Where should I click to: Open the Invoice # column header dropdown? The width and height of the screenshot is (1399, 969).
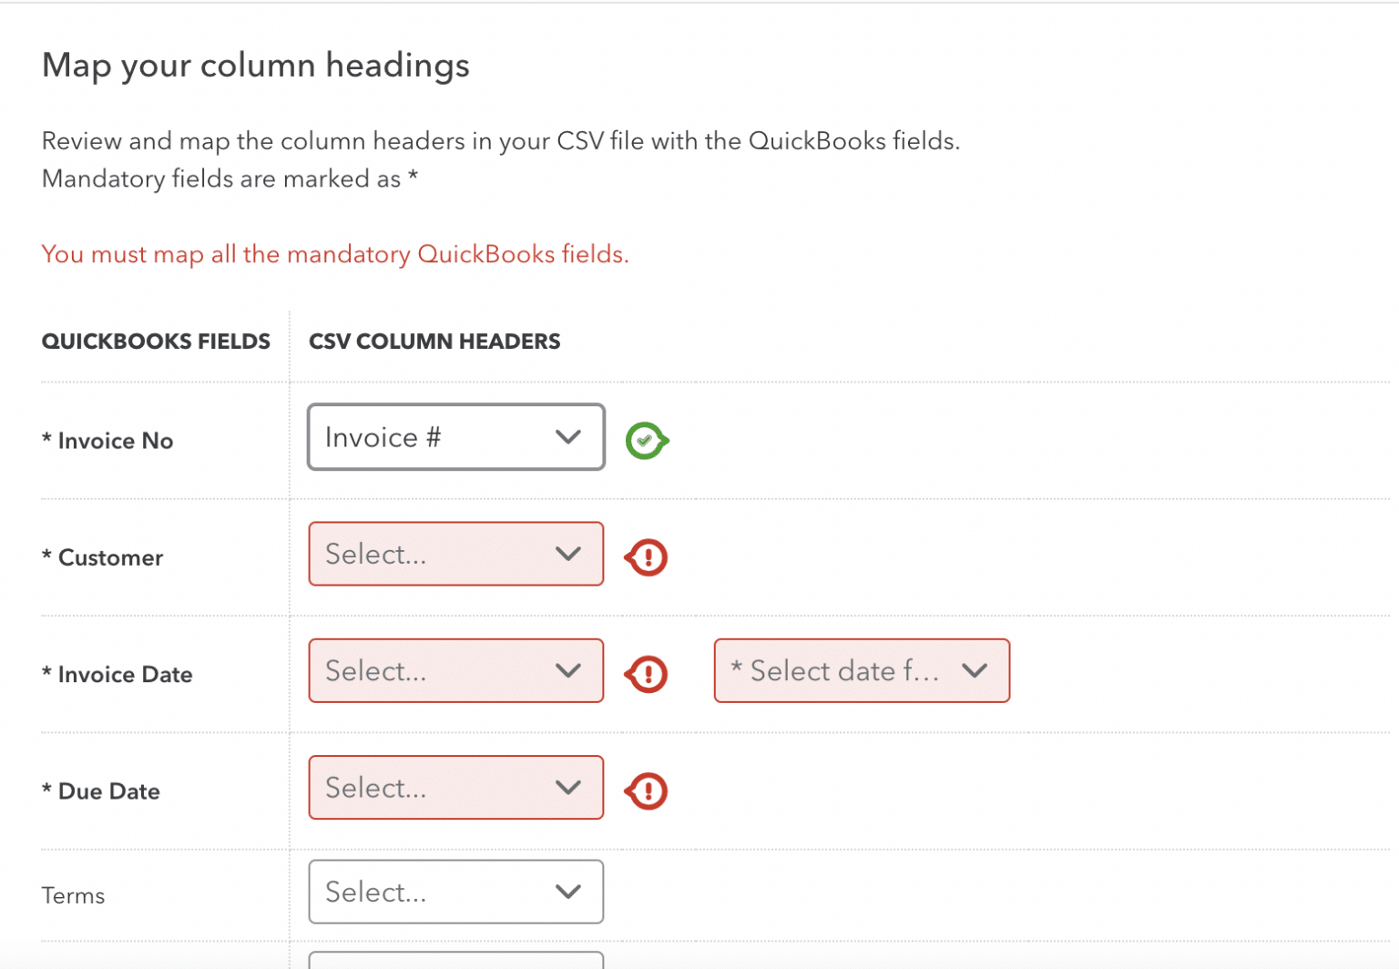click(455, 437)
